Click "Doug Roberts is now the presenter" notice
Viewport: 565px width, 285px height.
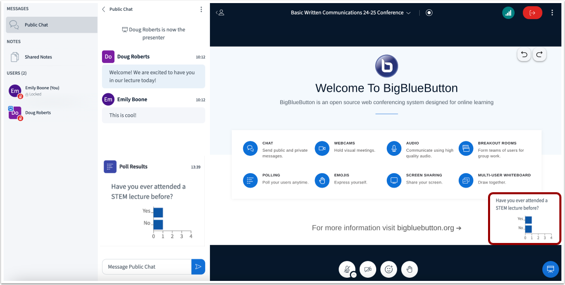pyautogui.click(x=153, y=33)
